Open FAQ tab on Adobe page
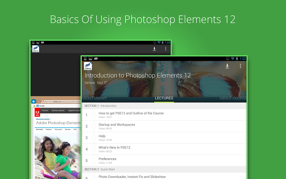Screen dimensions: 286x179 coord(75,130)
